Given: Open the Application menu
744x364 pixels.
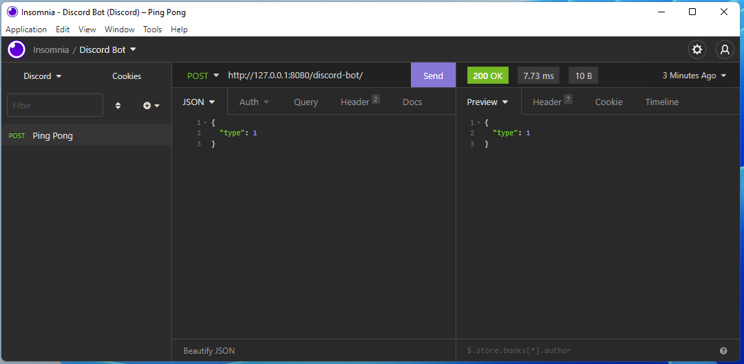Looking at the screenshot, I should coord(26,30).
